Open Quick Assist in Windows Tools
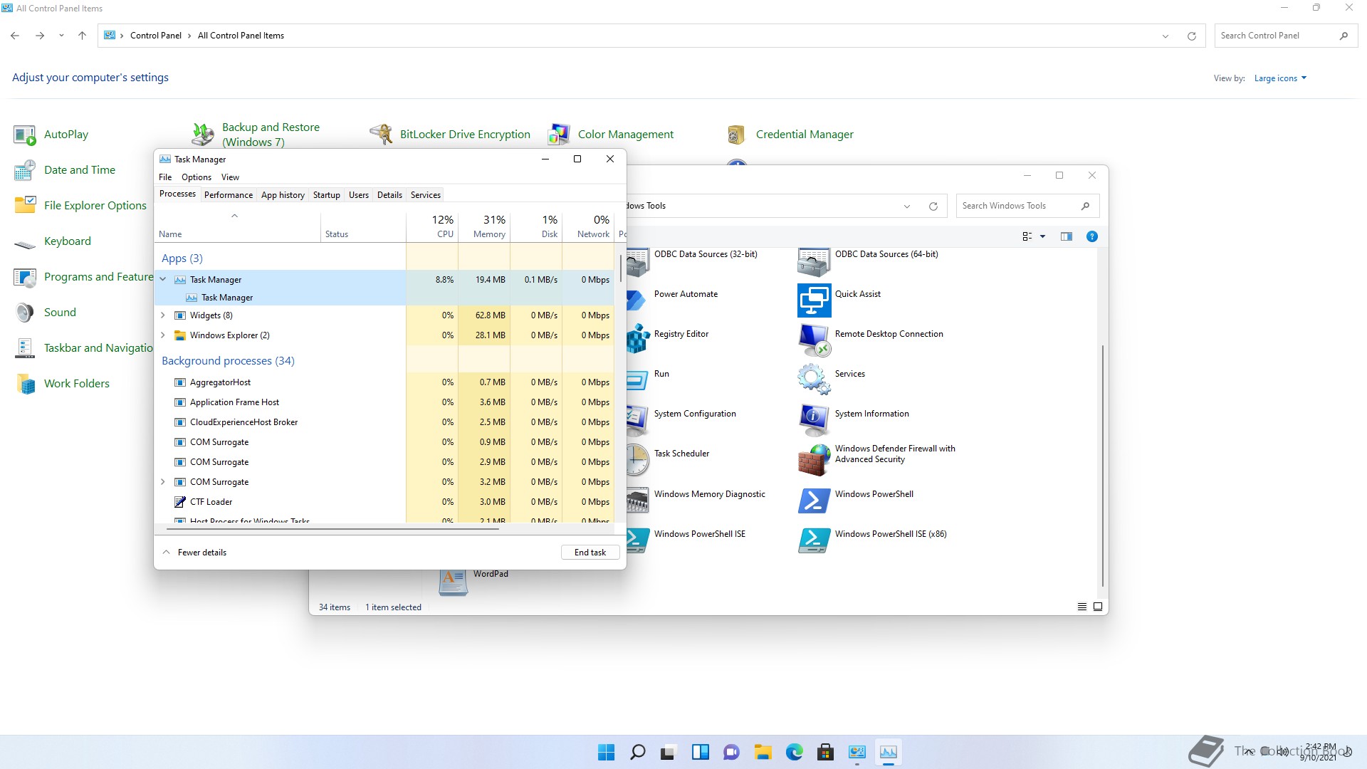This screenshot has width=1367, height=769. point(814,300)
